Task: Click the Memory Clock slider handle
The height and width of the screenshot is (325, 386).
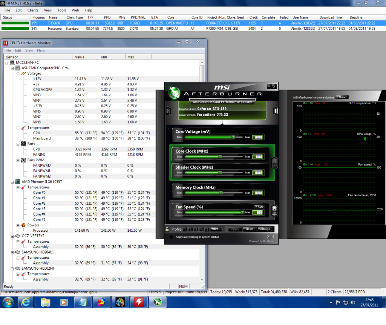Action: [x=221, y=193]
